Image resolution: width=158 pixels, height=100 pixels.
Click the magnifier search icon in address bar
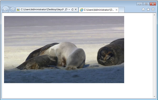coord(66,9)
